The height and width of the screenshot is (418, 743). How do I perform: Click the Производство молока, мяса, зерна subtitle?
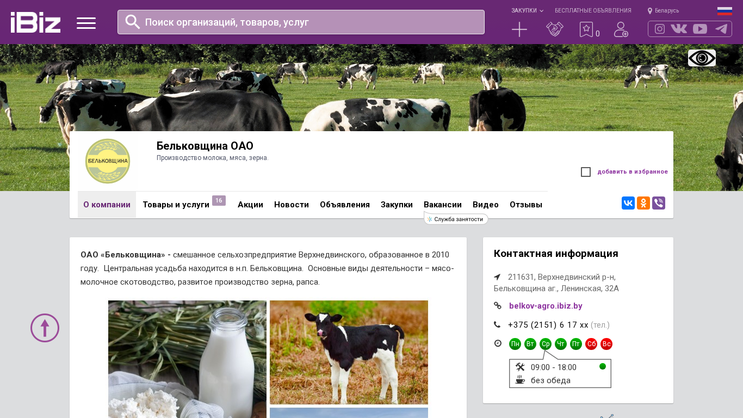point(213,158)
